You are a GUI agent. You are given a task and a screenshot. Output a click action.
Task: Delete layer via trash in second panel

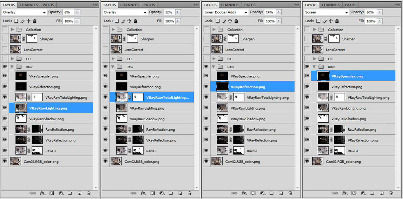pyautogui.click(x=189, y=193)
